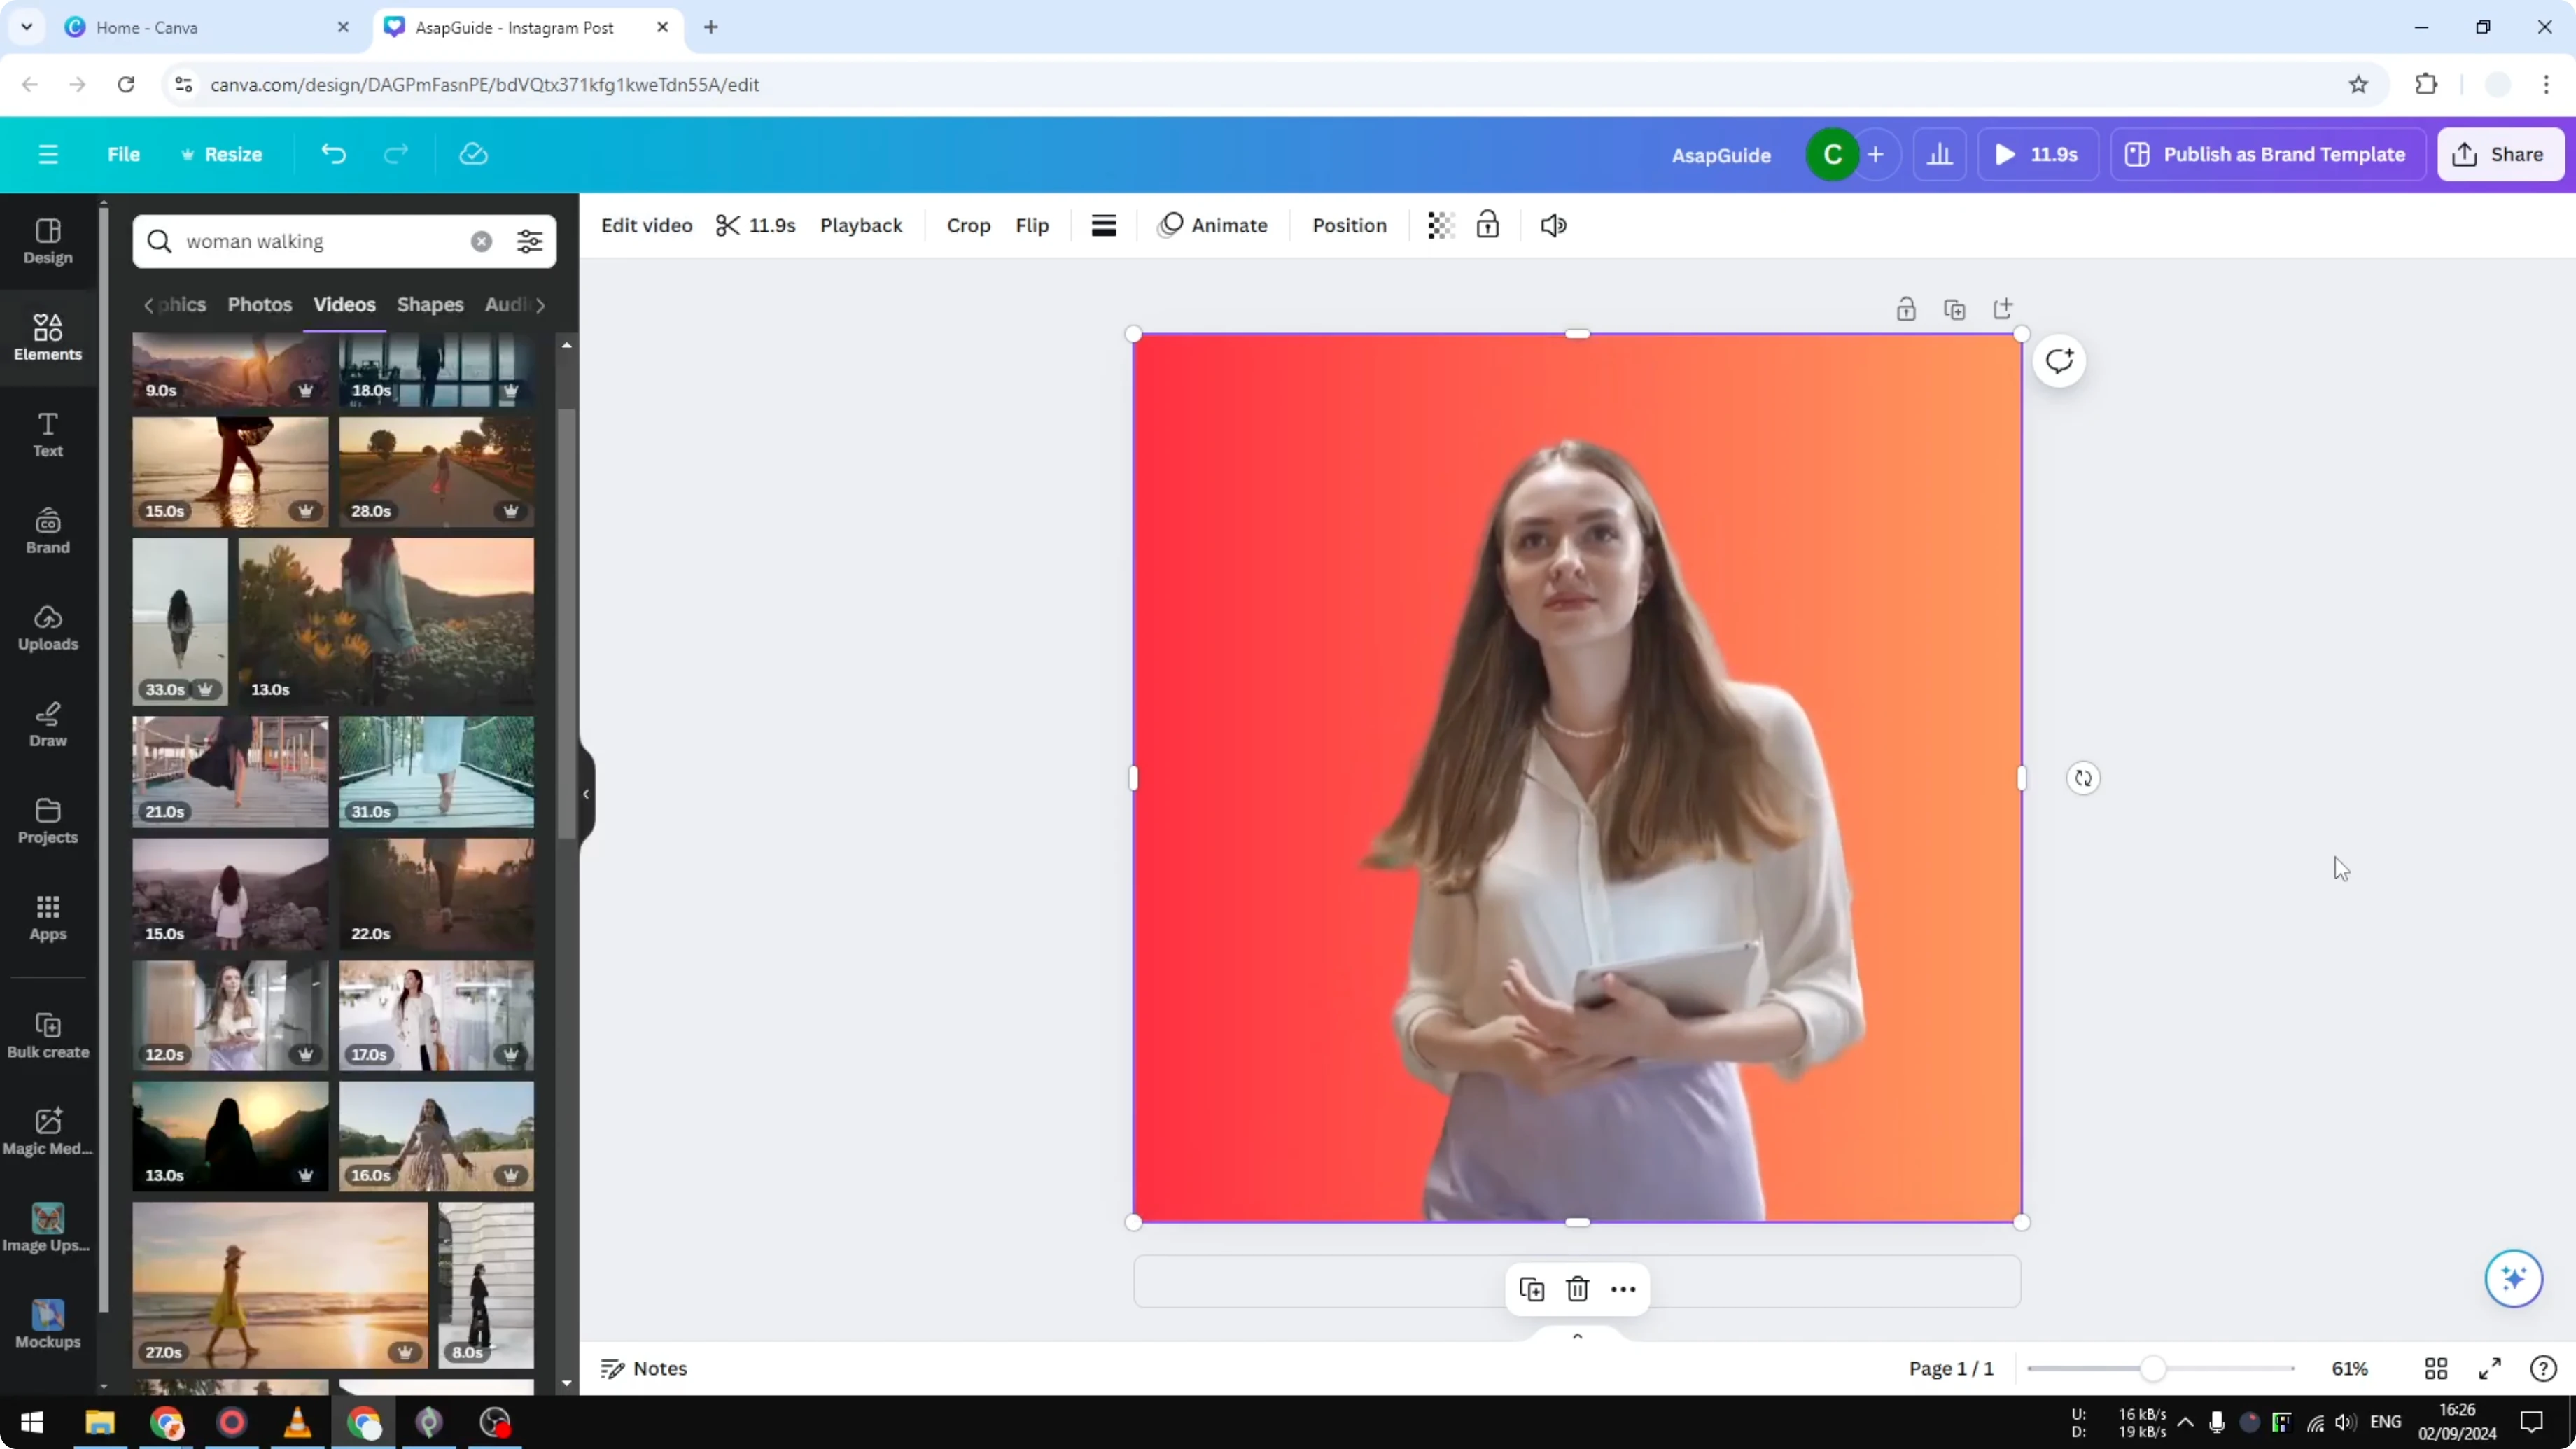Click the rotate handle icon beside canvas

click(x=2083, y=778)
